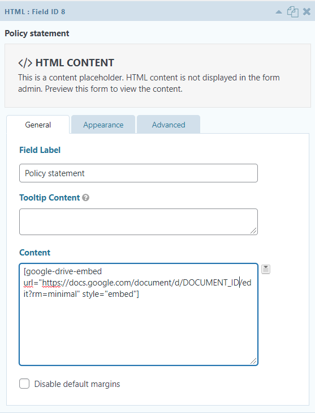315x413 pixels.
Task: Delete field using the X icon
Action: click(307, 11)
